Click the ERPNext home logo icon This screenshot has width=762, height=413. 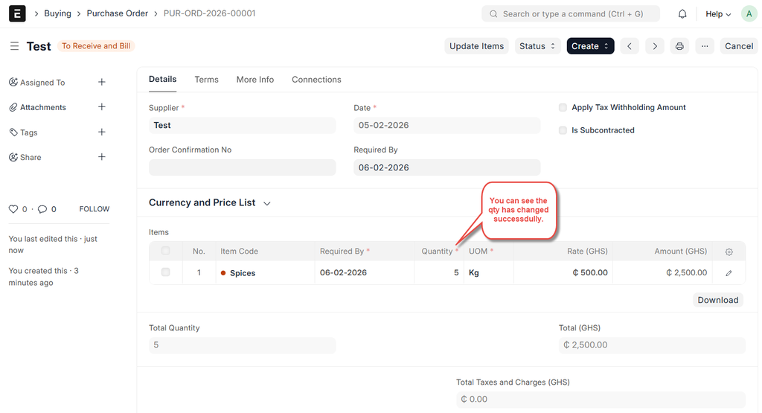coord(16,13)
